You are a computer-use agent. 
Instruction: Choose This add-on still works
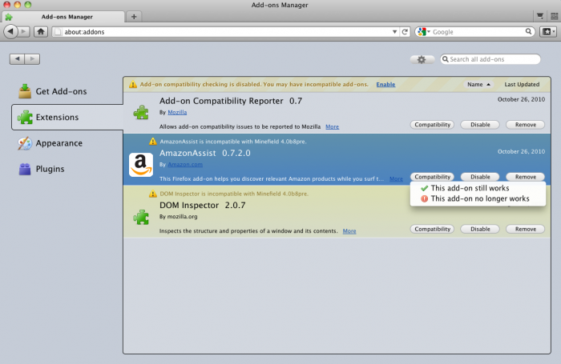coord(478,188)
